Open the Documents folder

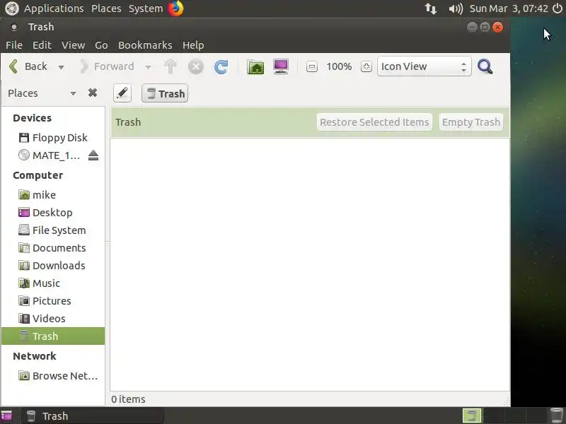[x=53, y=248]
